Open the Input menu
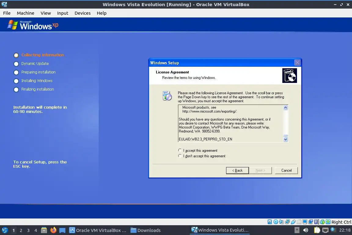The width and height of the screenshot is (352, 235). tap(63, 13)
